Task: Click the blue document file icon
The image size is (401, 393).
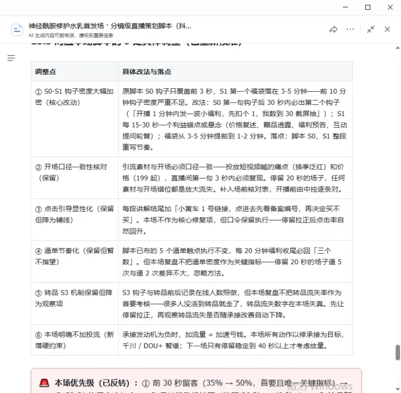Action: pyautogui.click(x=17, y=30)
